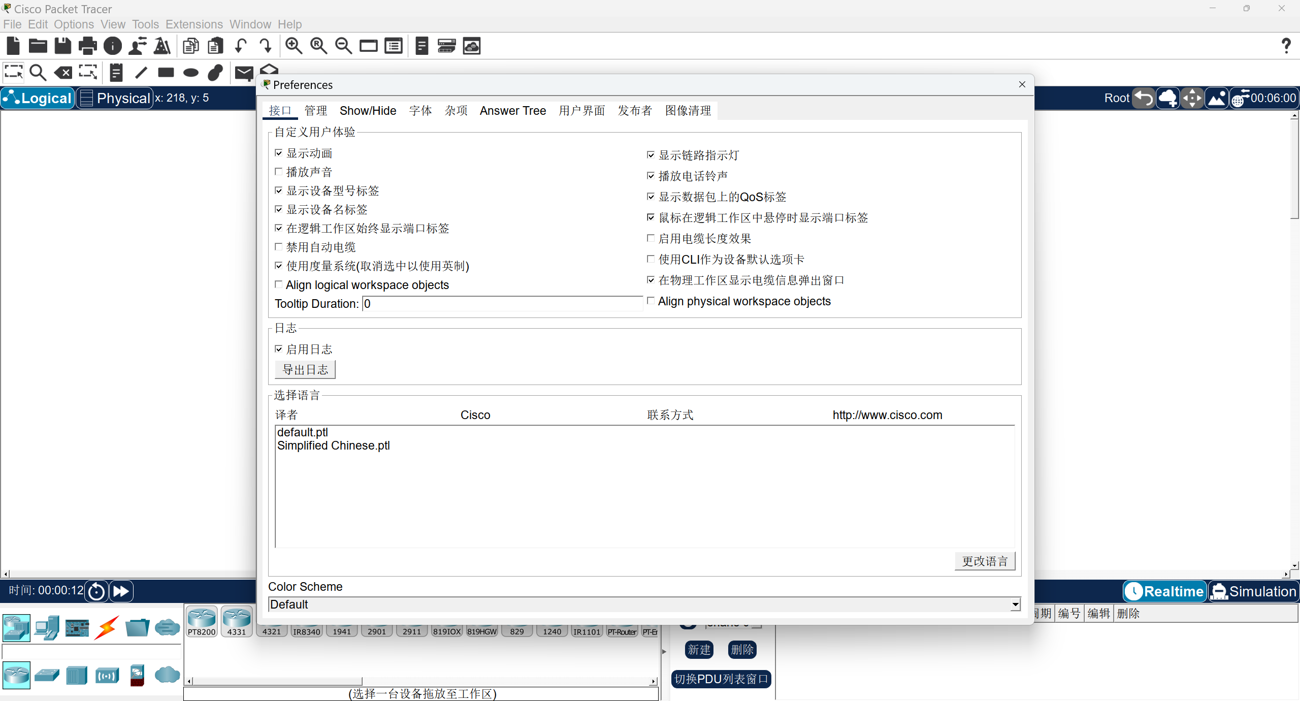Click 切换PDU列表窗口 button
The height and width of the screenshot is (701, 1300).
coord(721,679)
